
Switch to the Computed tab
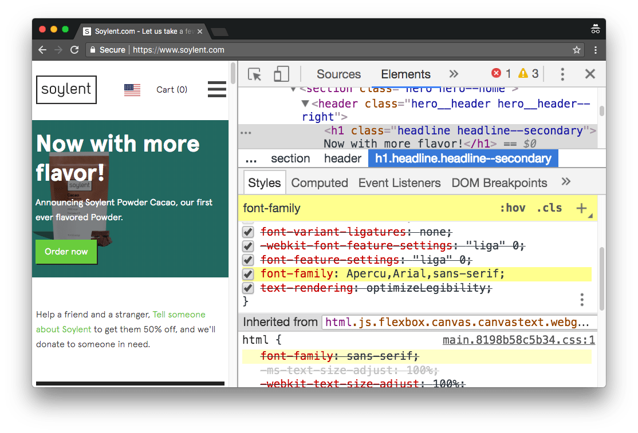[x=320, y=183]
